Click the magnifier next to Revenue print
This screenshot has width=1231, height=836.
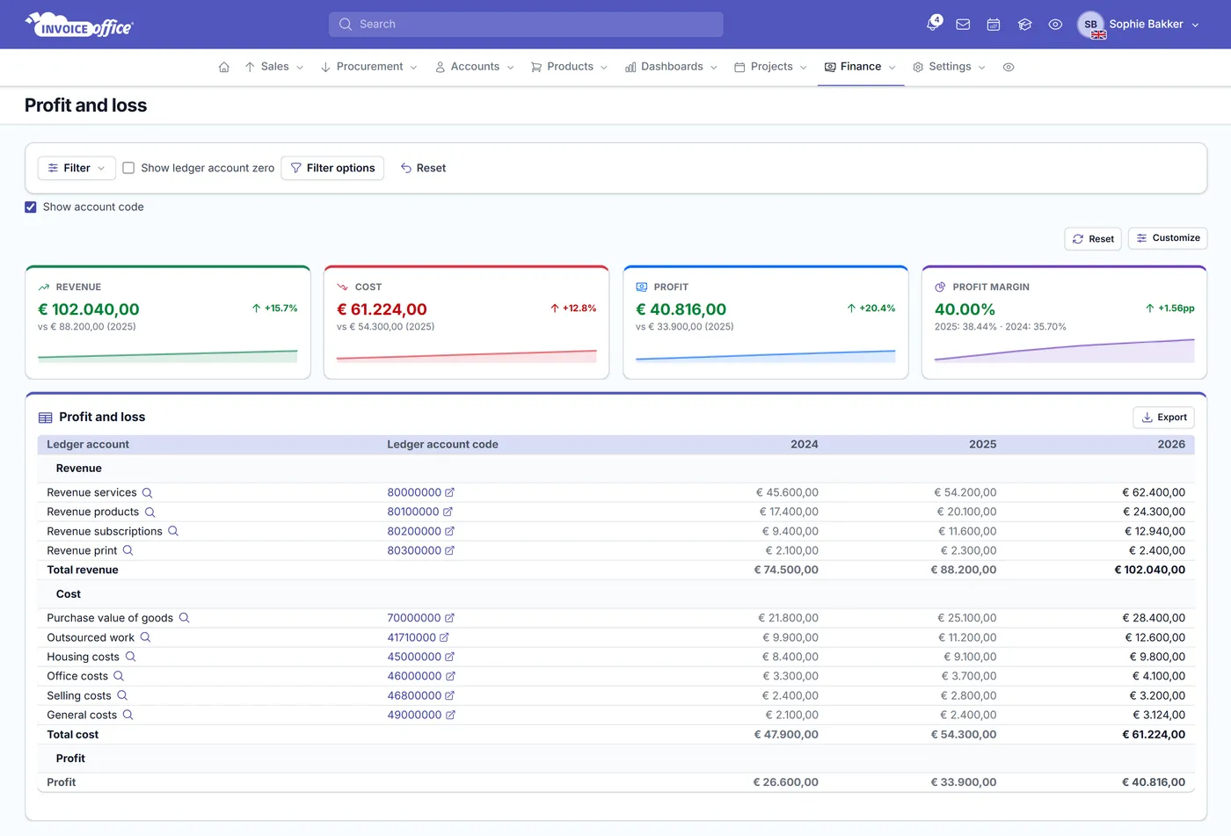coord(127,550)
